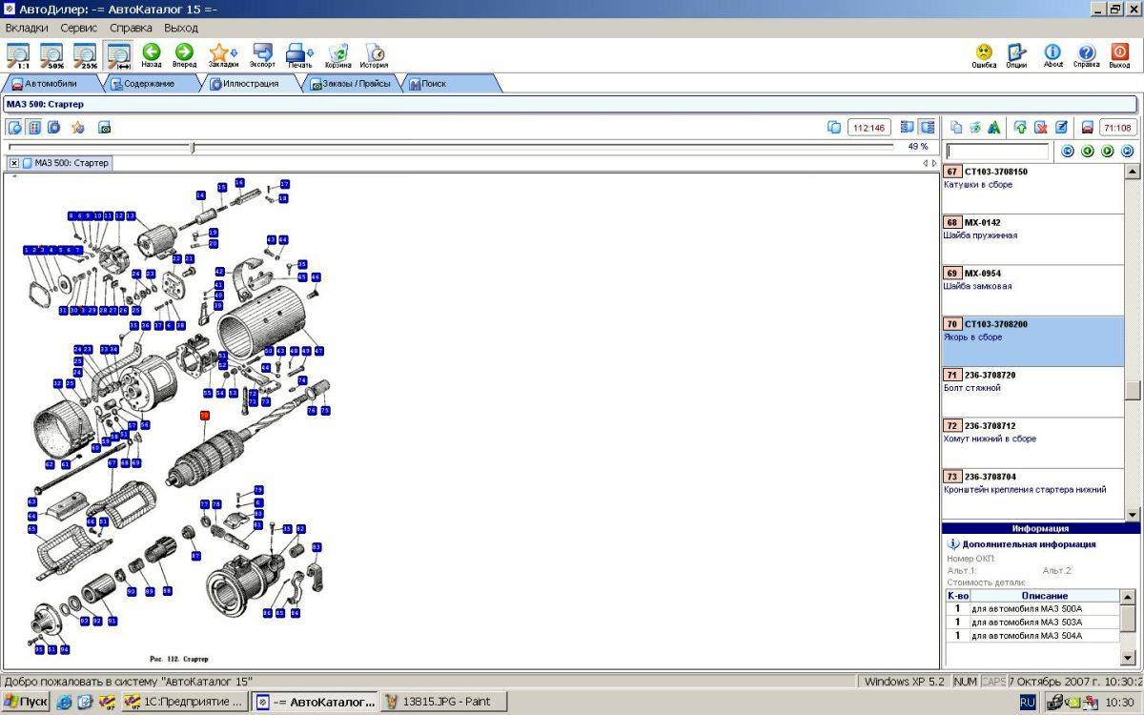Open the Сервис menu
Viewport: 1144px width, 715px height.
click(79, 28)
